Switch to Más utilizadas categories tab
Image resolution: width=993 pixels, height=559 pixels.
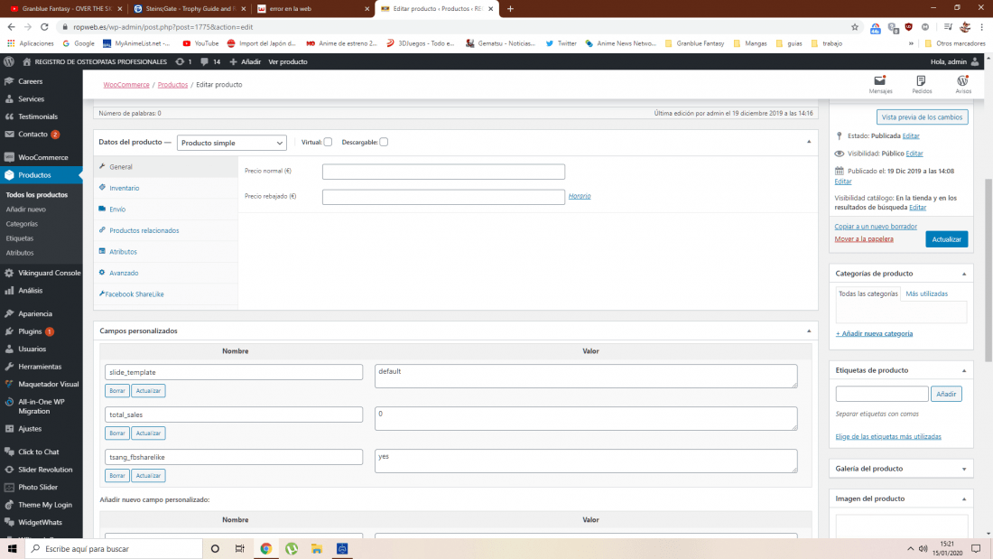pyautogui.click(x=926, y=293)
